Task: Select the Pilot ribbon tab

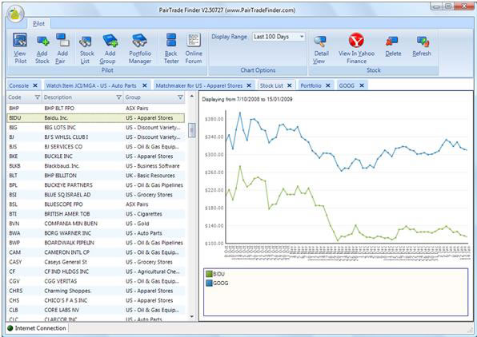Action: [x=38, y=24]
